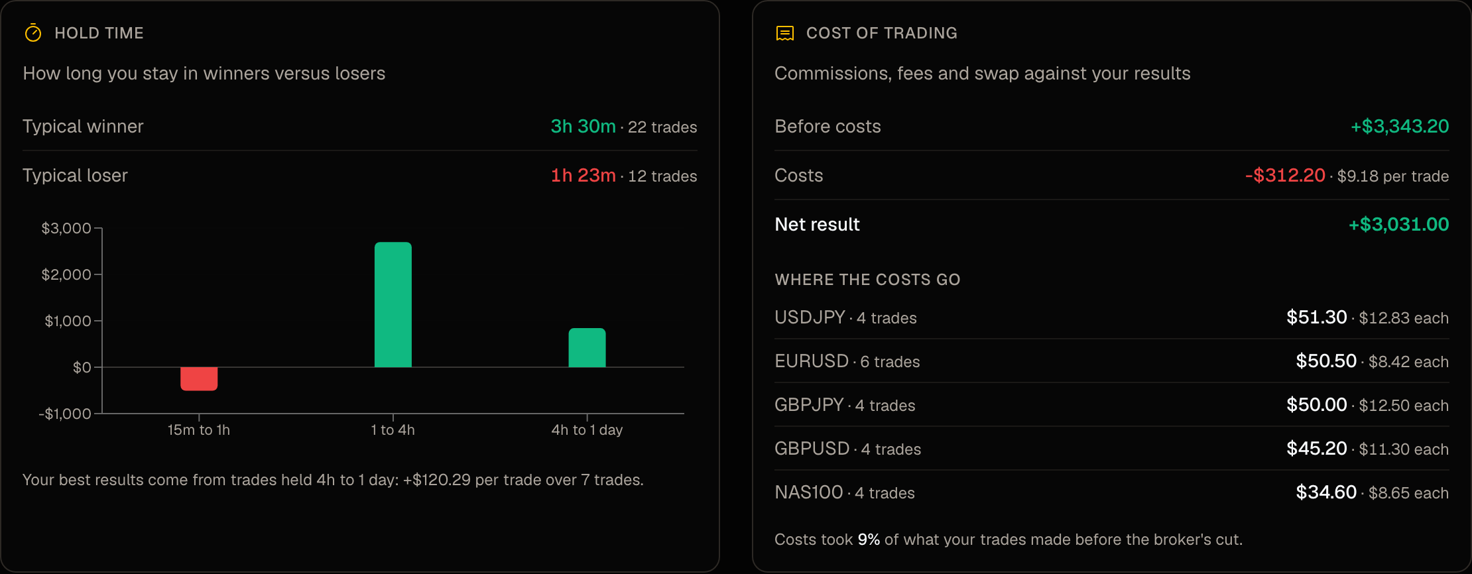Click the $45.20 GBPUSD cost
The width and height of the screenshot is (1472, 574).
tap(1317, 448)
